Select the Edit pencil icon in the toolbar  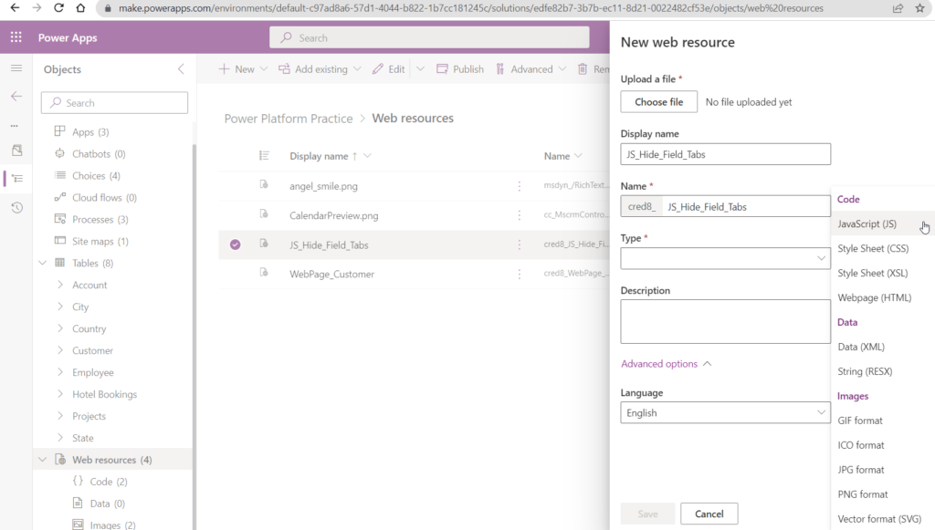click(375, 68)
